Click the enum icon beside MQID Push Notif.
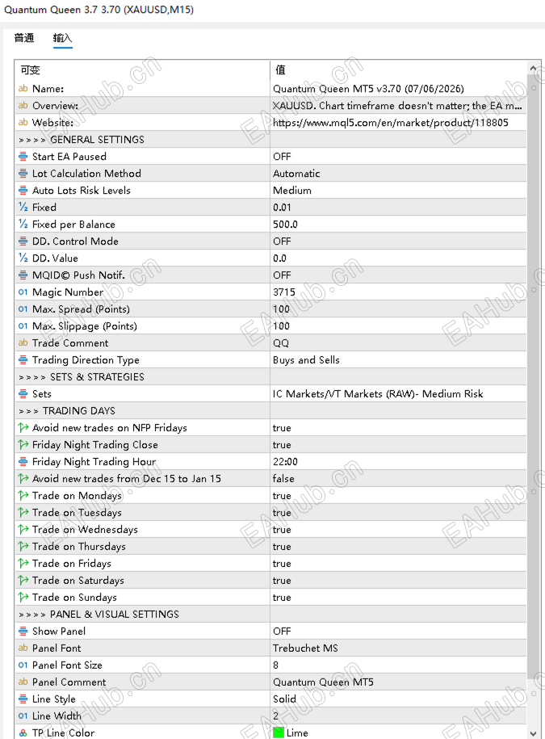The width and height of the screenshot is (545, 739). [x=23, y=275]
